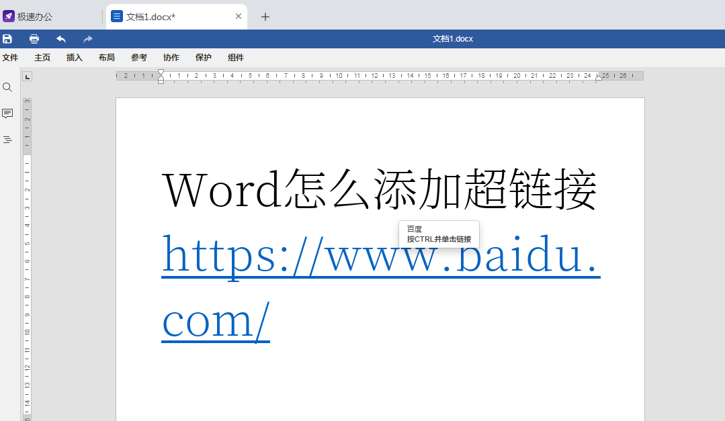Image resolution: width=725 pixels, height=421 pixels.
Task: Open the 布局 tab
Action: 107,57
